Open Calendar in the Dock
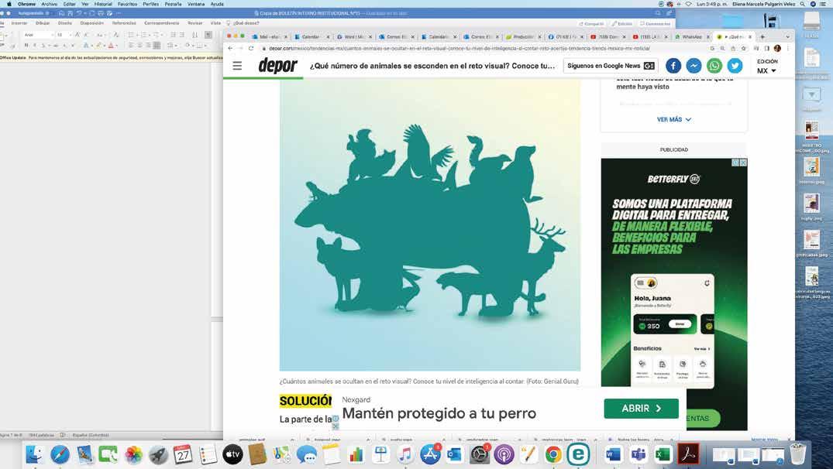This screenshot has height=469, width=833. pos(183,454)
